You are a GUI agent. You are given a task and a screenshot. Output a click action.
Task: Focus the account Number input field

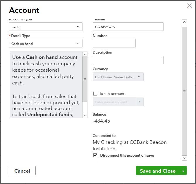point(114,43)
